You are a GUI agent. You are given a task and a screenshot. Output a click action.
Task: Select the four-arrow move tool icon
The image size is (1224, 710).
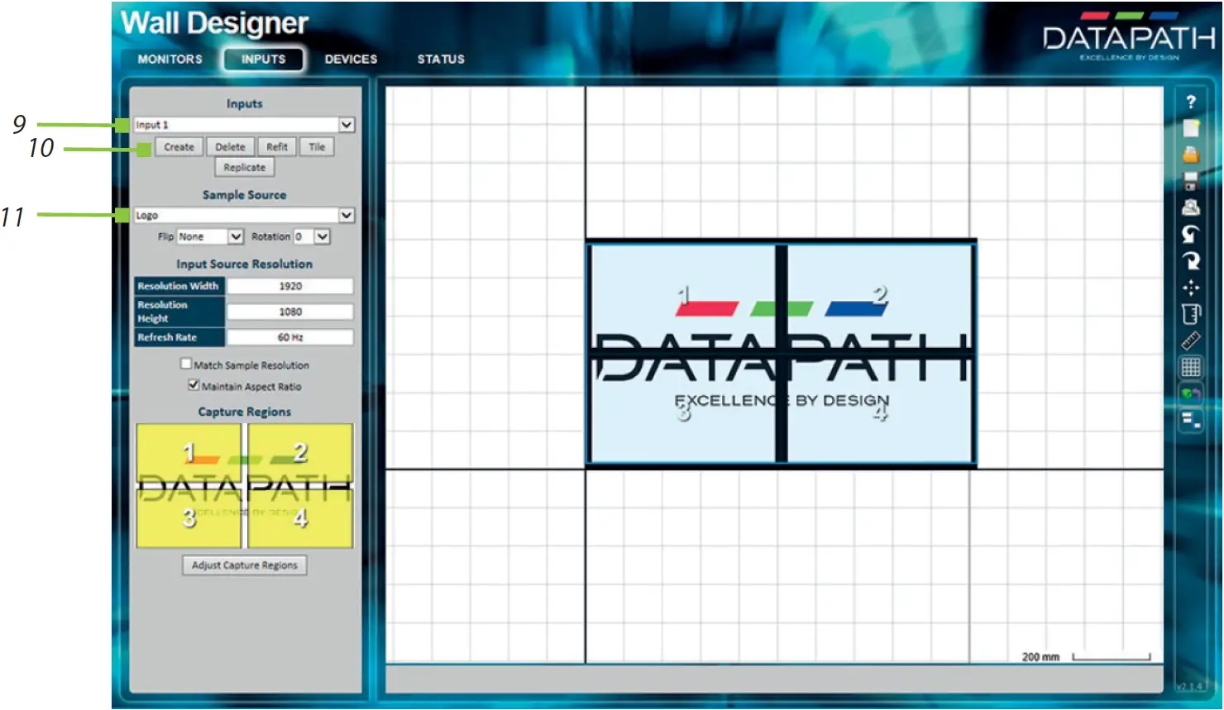pyautogui.click(x=1191, y=288)
